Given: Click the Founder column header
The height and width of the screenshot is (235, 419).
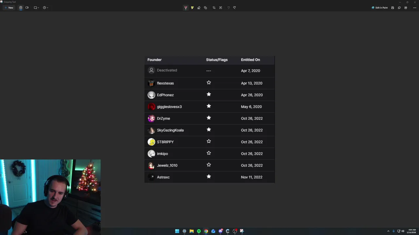Looking at the screenshot, I should (x=155, y=60).
